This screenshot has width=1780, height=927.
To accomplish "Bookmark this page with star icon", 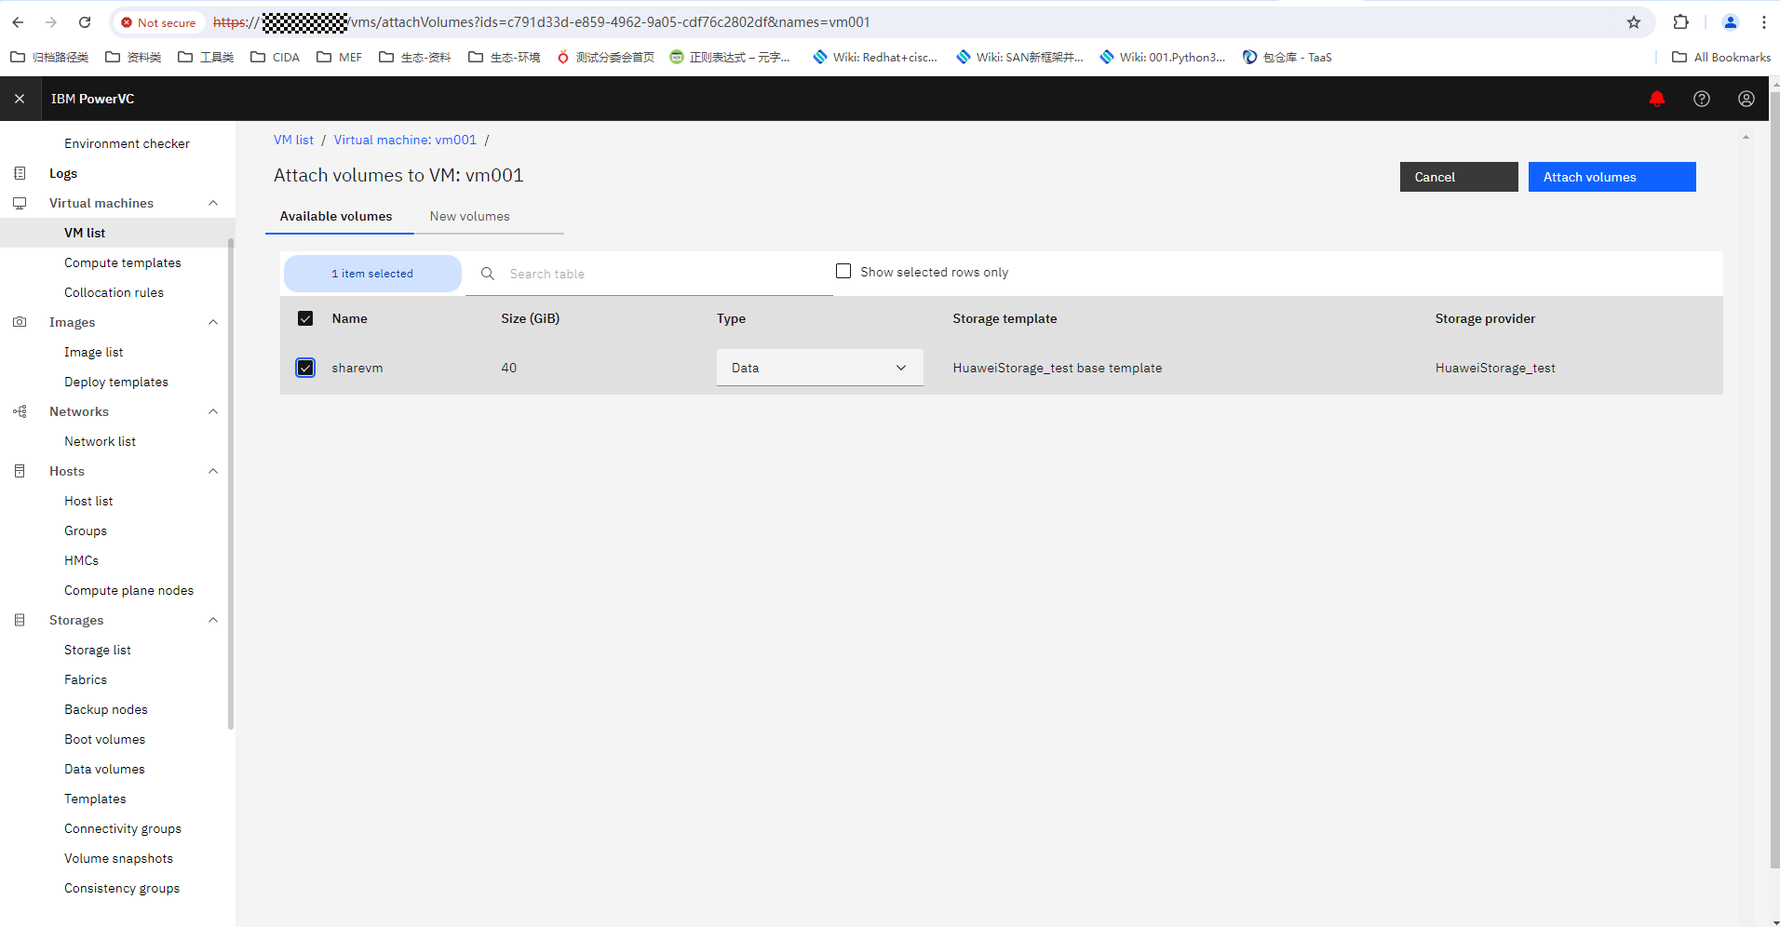I will coord(1634,22).
